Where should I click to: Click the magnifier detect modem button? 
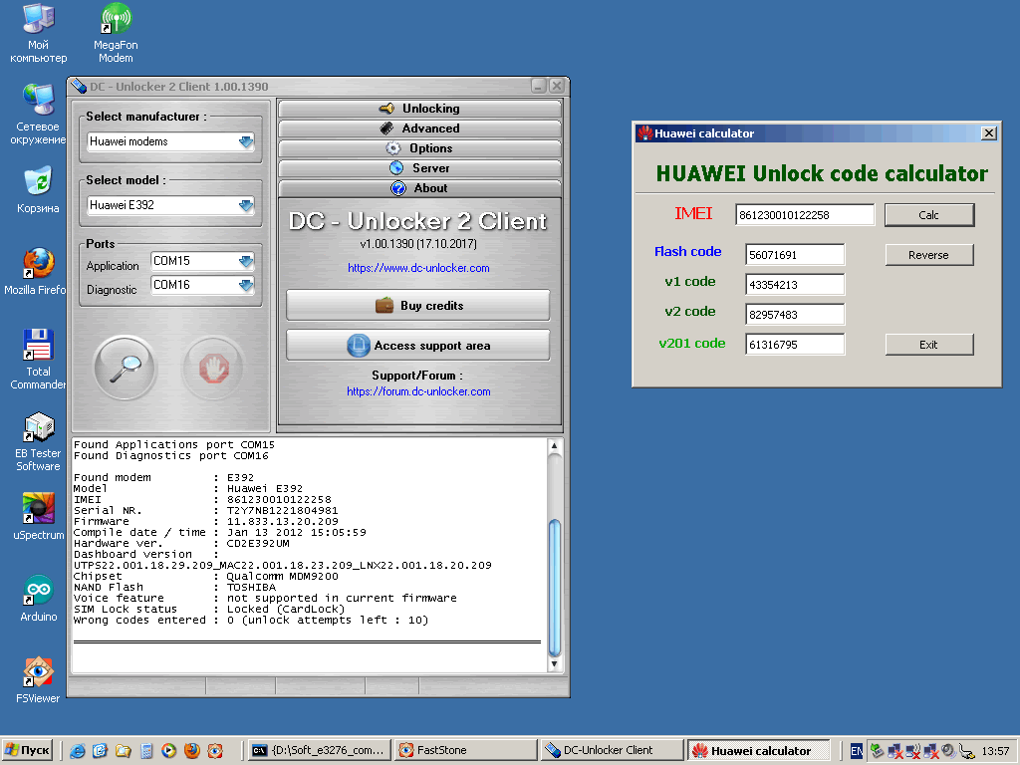[125, 369]
